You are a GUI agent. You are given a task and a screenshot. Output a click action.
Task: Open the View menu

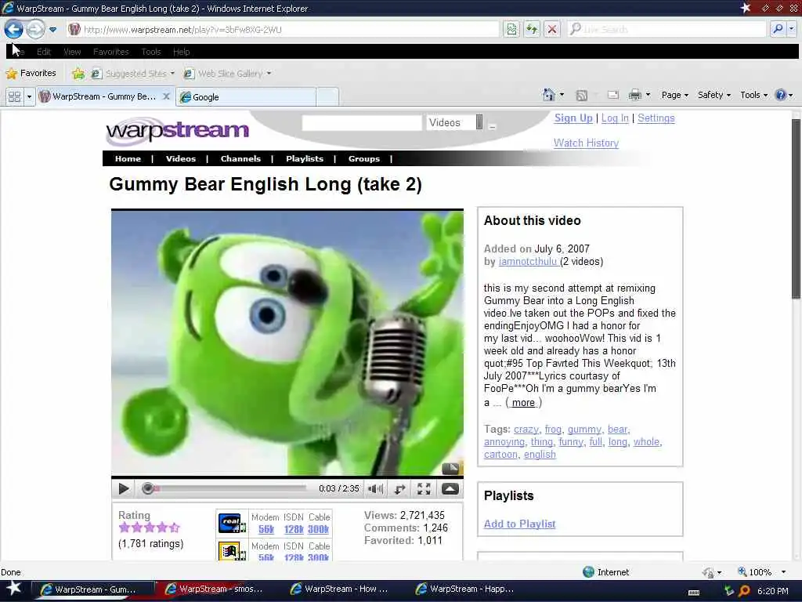pyautogui.click(x=72, y=52)
